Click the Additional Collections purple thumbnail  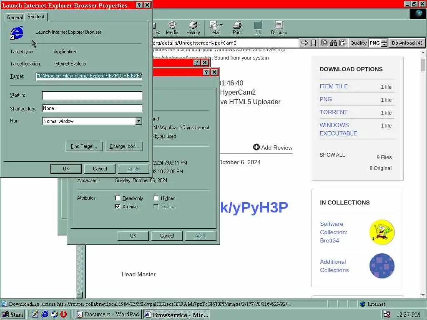pyautogui.click(x=382, y=266)
